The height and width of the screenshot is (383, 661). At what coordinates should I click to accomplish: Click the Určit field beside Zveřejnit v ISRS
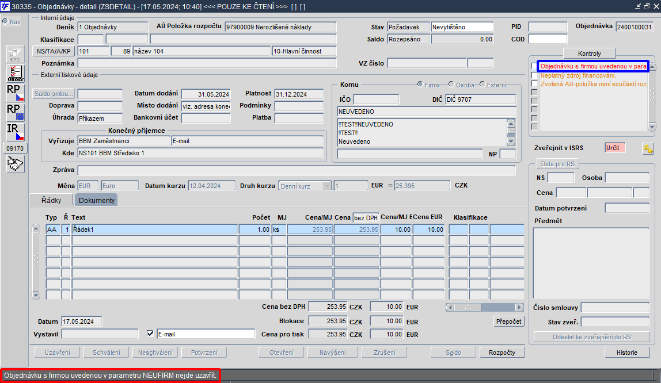click(x=615, y=148)
